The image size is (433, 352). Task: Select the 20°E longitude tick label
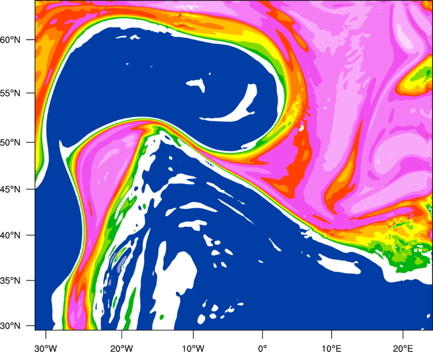[403, 348]
